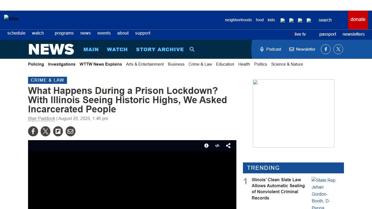This screenshot has width=372, height=209.
Task: Open the trending Clean Slate Law article
Action: point(278,189)
